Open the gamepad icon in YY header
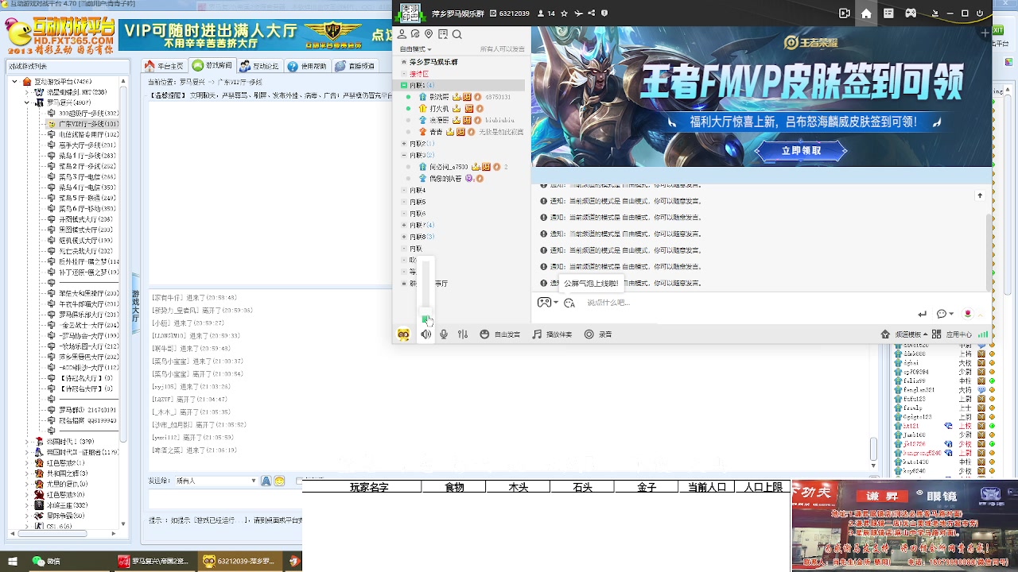Image resolution: width=1018 pixels, height=572 pixels. 911,14
